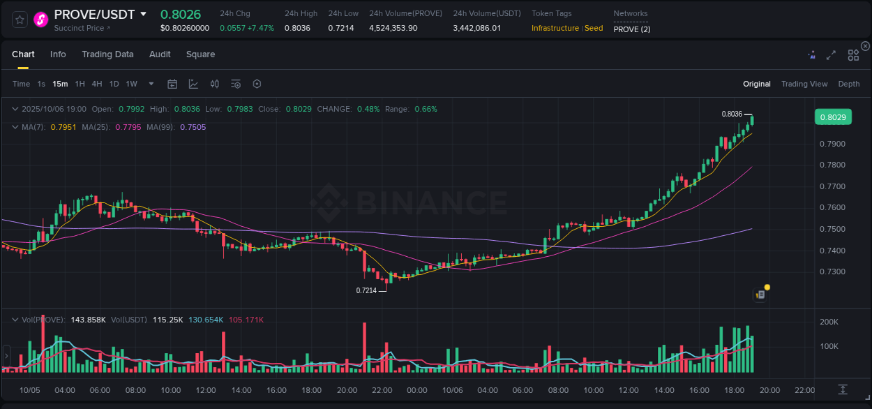Viewport: 872px width, 409px height.
Task: Open the chart settings hexagon icon
Action: (257, 84)
